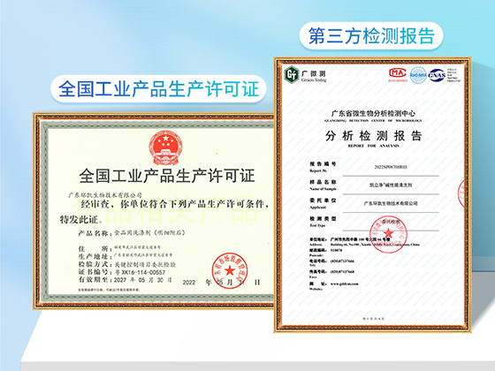The height and width of the screenshot is (371, 495).
Task: Click the 委托单位 label
Action: [323, 201]
